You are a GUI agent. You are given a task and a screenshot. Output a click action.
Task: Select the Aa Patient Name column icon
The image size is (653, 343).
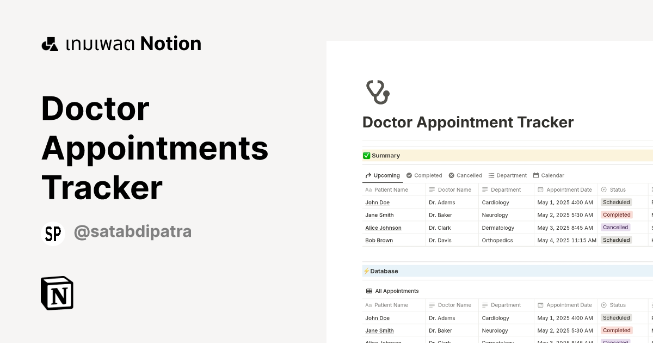tap(369, 189)
